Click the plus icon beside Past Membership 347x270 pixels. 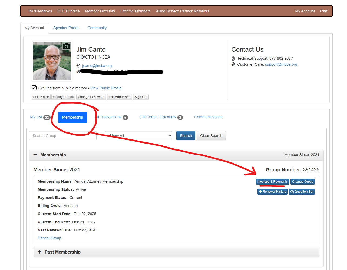[x=39, y=252]
